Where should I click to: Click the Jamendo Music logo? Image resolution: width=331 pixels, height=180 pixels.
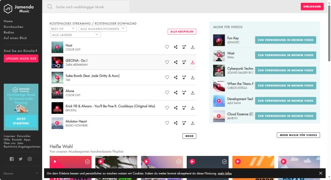[19, 9]
